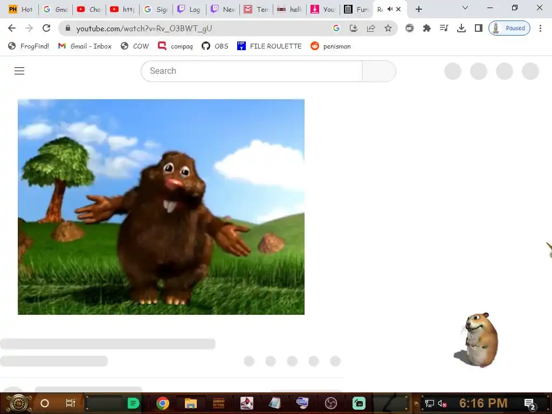View site information via the lock icon

coord(68,28)
